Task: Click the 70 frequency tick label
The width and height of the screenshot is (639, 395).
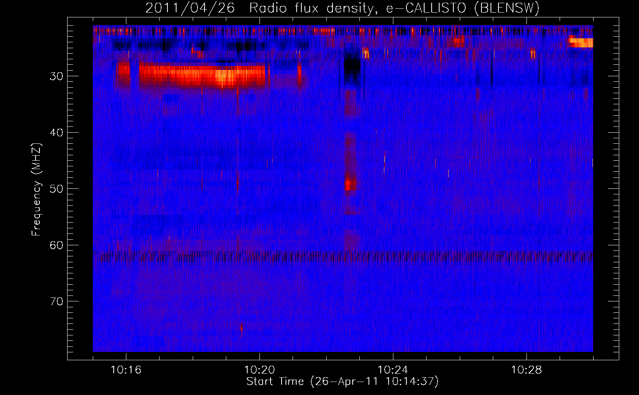Action: pyautogui.click(x=56, y=301)
